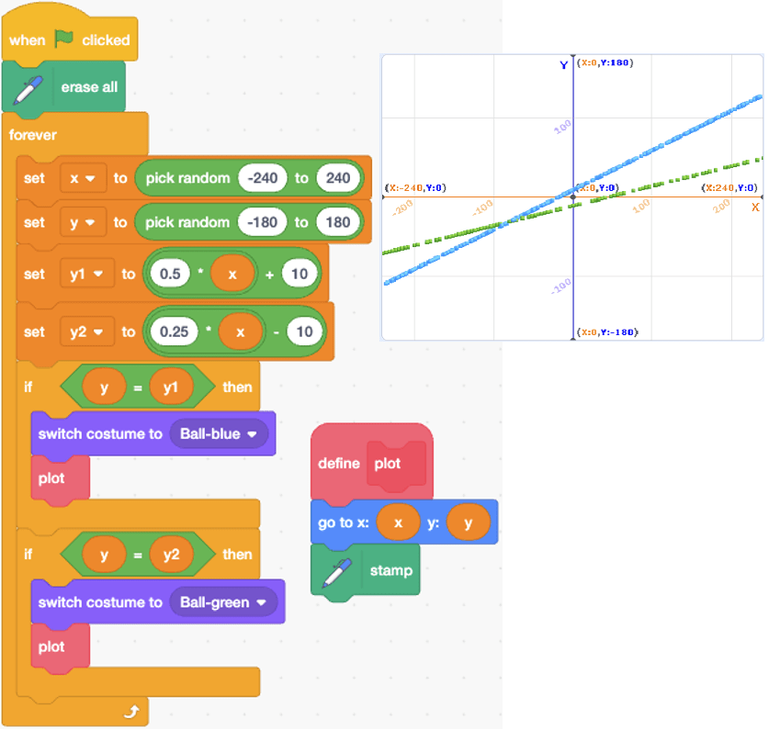Click the origin point on the stage graph
This screenshot has width=769, height=730.
point(573,197)
